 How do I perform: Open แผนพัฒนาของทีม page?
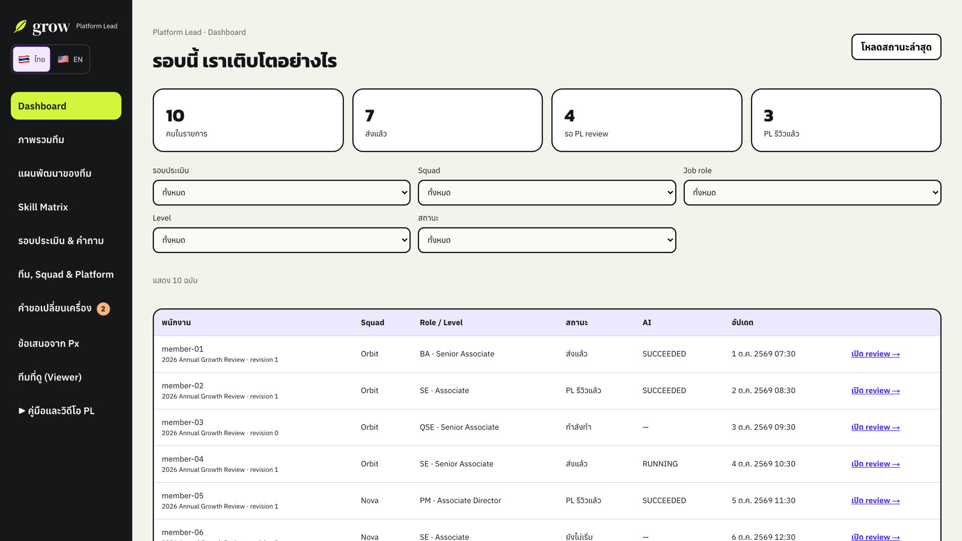click(66, 173)
